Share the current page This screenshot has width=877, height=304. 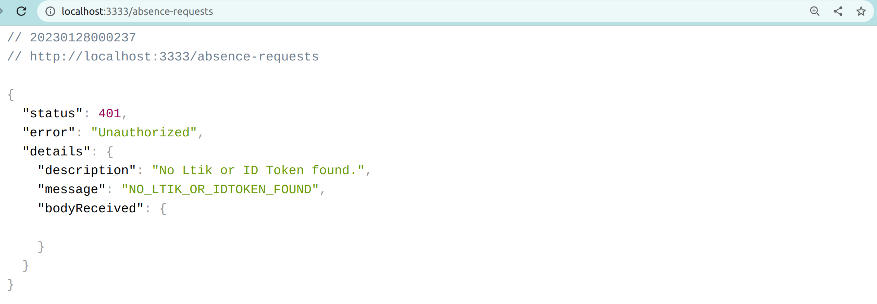[x=838, y=11]
